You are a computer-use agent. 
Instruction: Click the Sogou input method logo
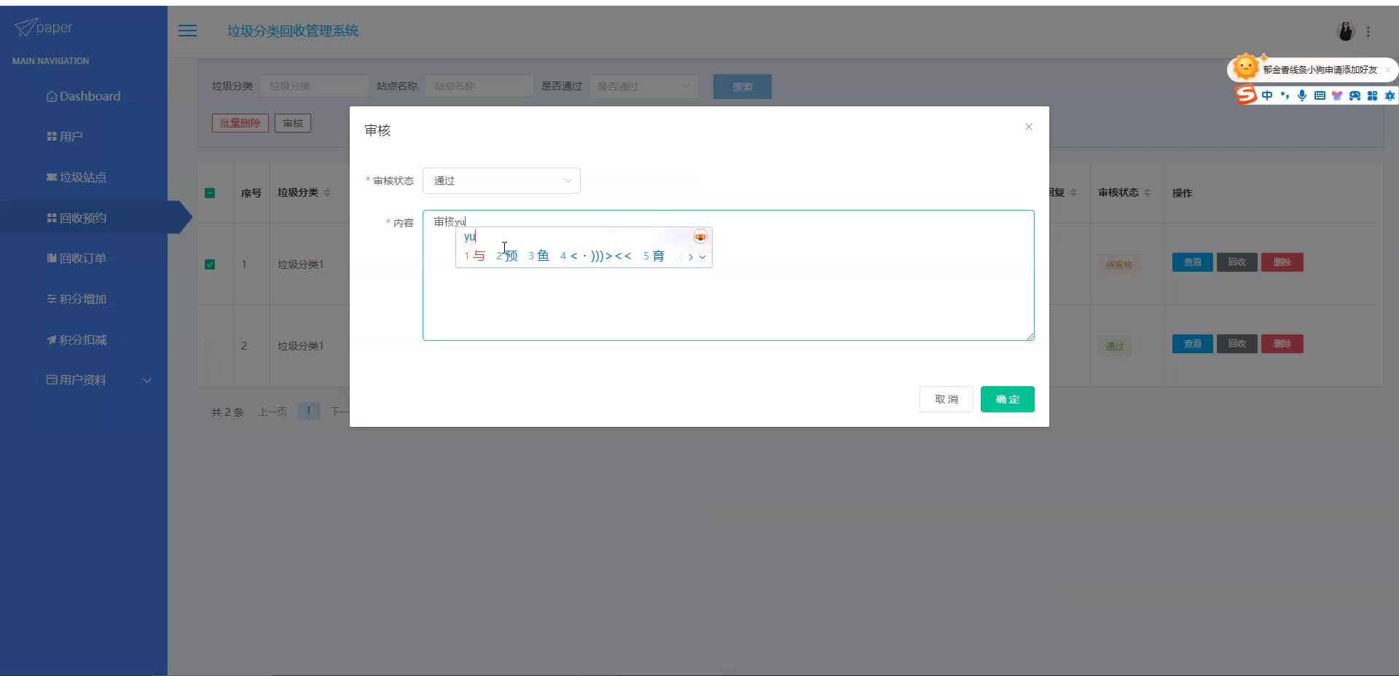pyautogui.click(x=1246, y=95)
